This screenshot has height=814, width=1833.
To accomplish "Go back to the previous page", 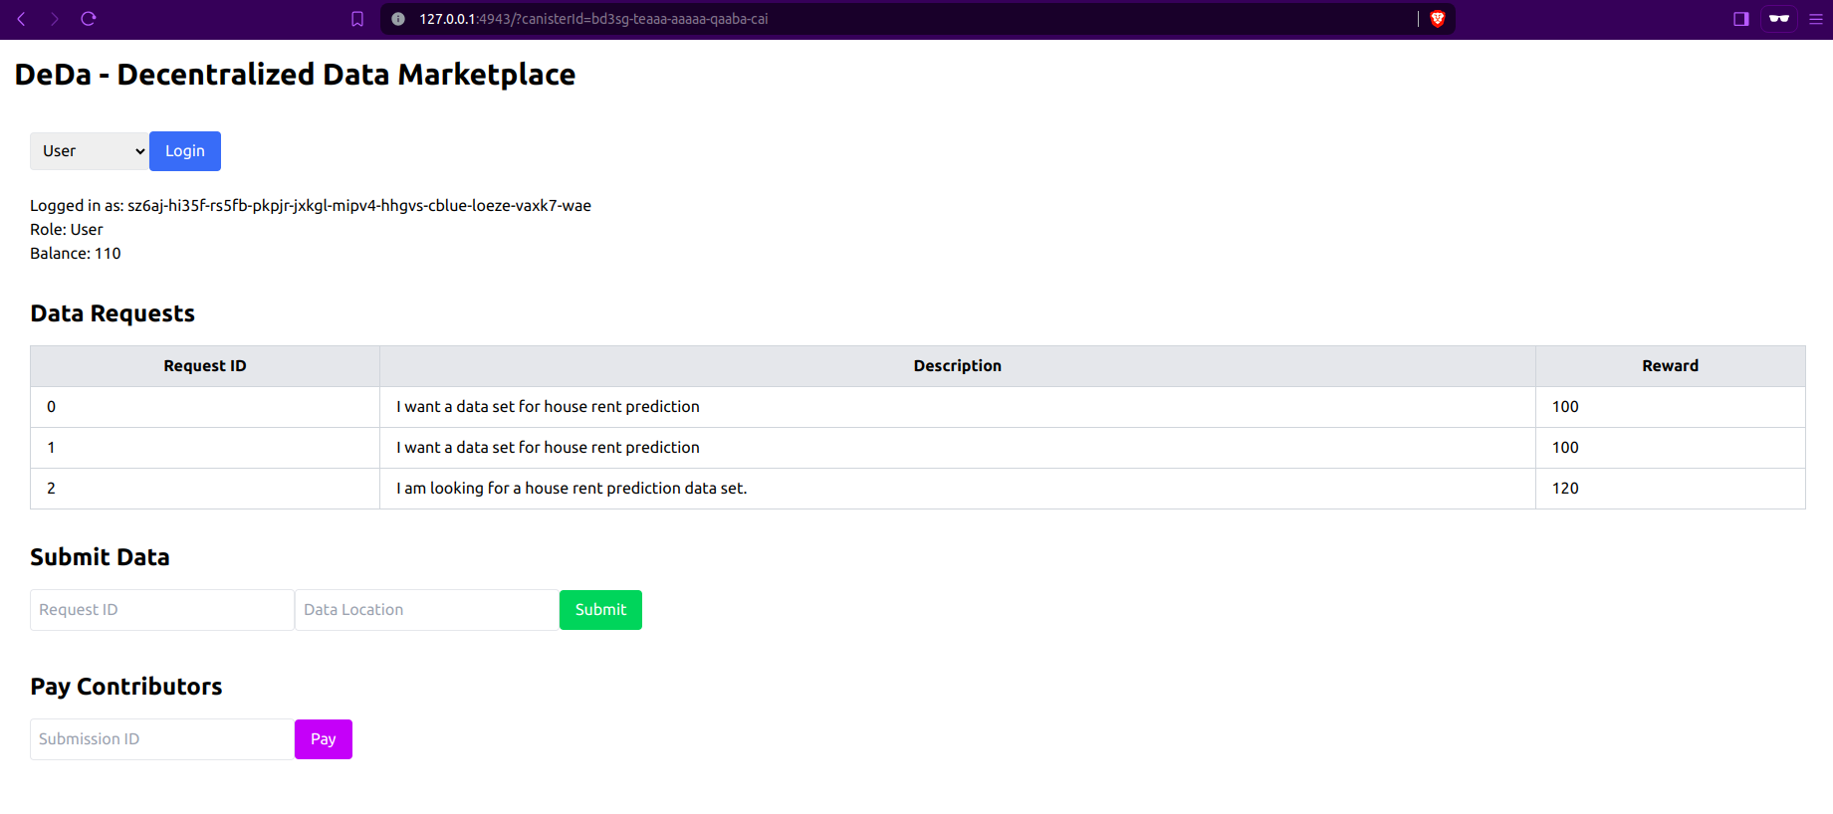I will (21, 19).
